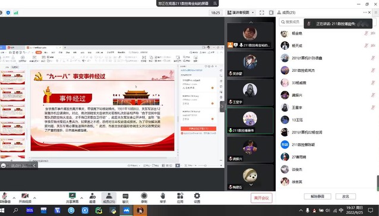Open audio options arrow beside mute

click(14, 198)
